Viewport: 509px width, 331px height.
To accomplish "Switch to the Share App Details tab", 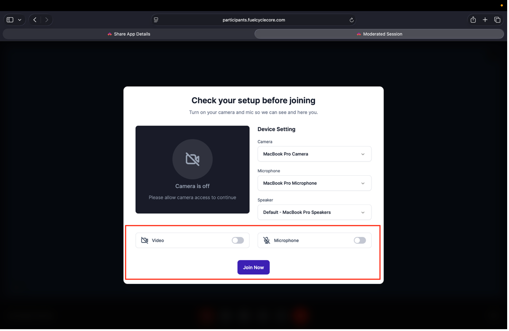I will click(129, 34).
